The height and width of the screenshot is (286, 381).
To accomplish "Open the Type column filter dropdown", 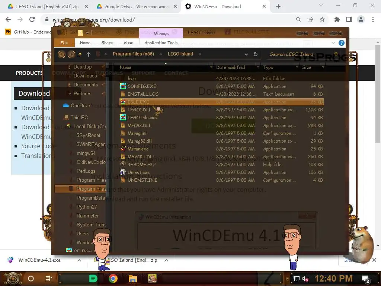I will pos(297,67).
